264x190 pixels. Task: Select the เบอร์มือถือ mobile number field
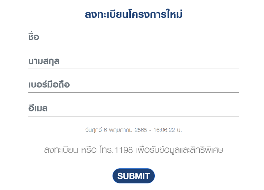(134, 85)
